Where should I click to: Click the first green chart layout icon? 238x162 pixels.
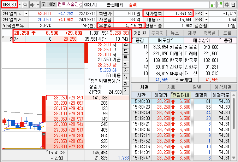[x=213, y=5]
